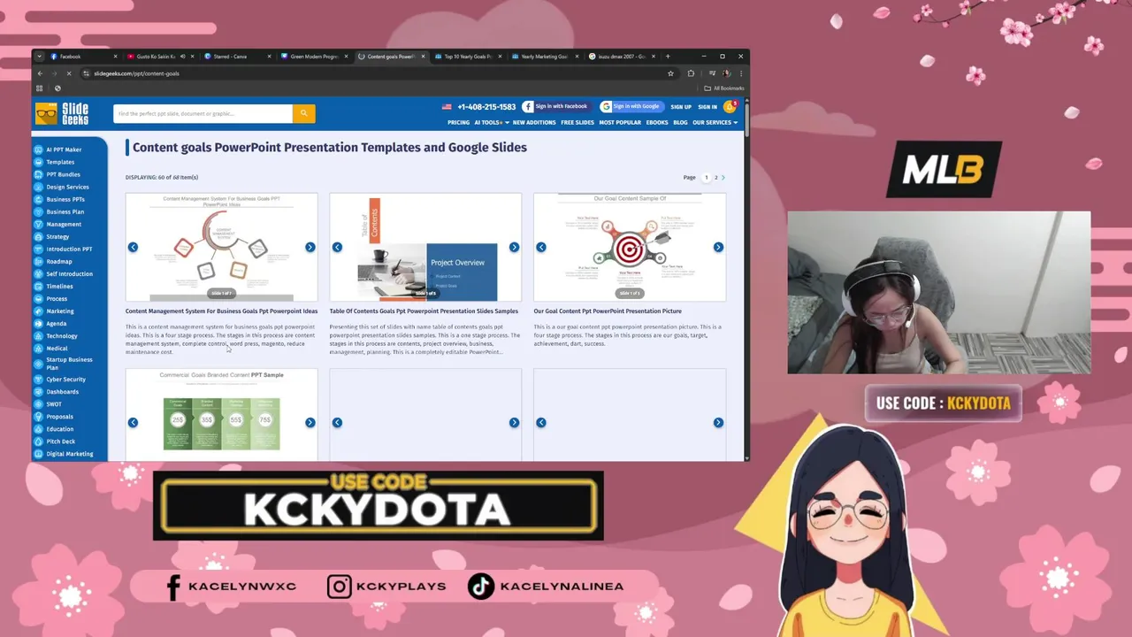Open the browser extensions puzzle icon
The image size is (1132, 637).
[691, 73]
